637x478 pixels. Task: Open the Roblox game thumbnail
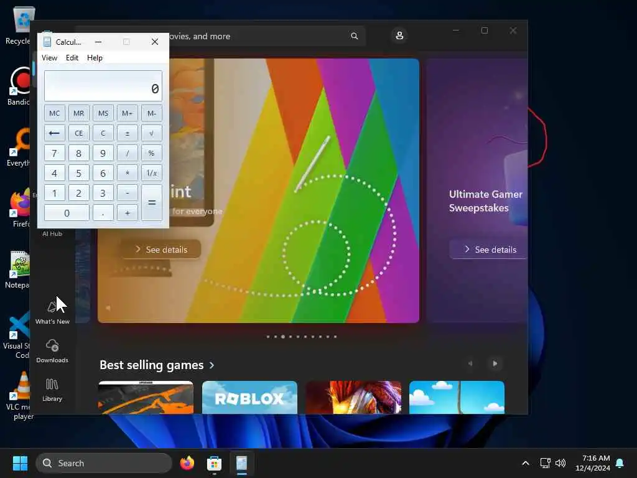point(249,398)
